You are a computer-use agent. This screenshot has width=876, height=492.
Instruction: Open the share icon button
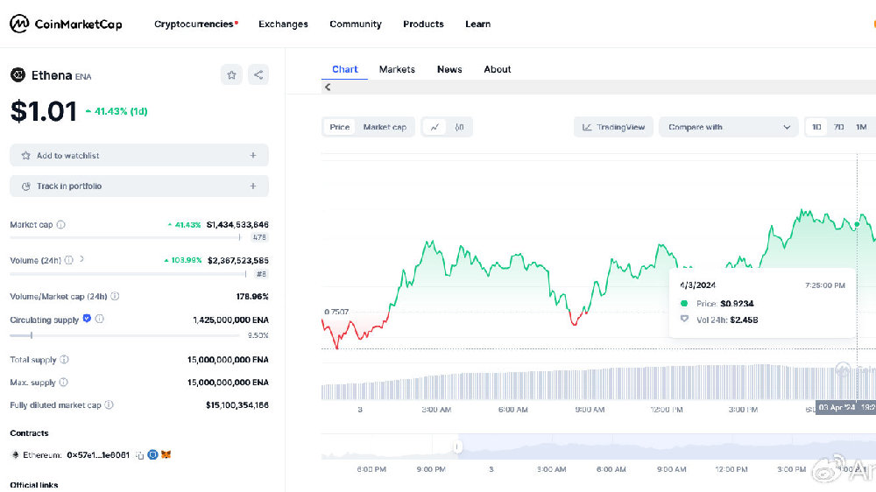point(258,74)
